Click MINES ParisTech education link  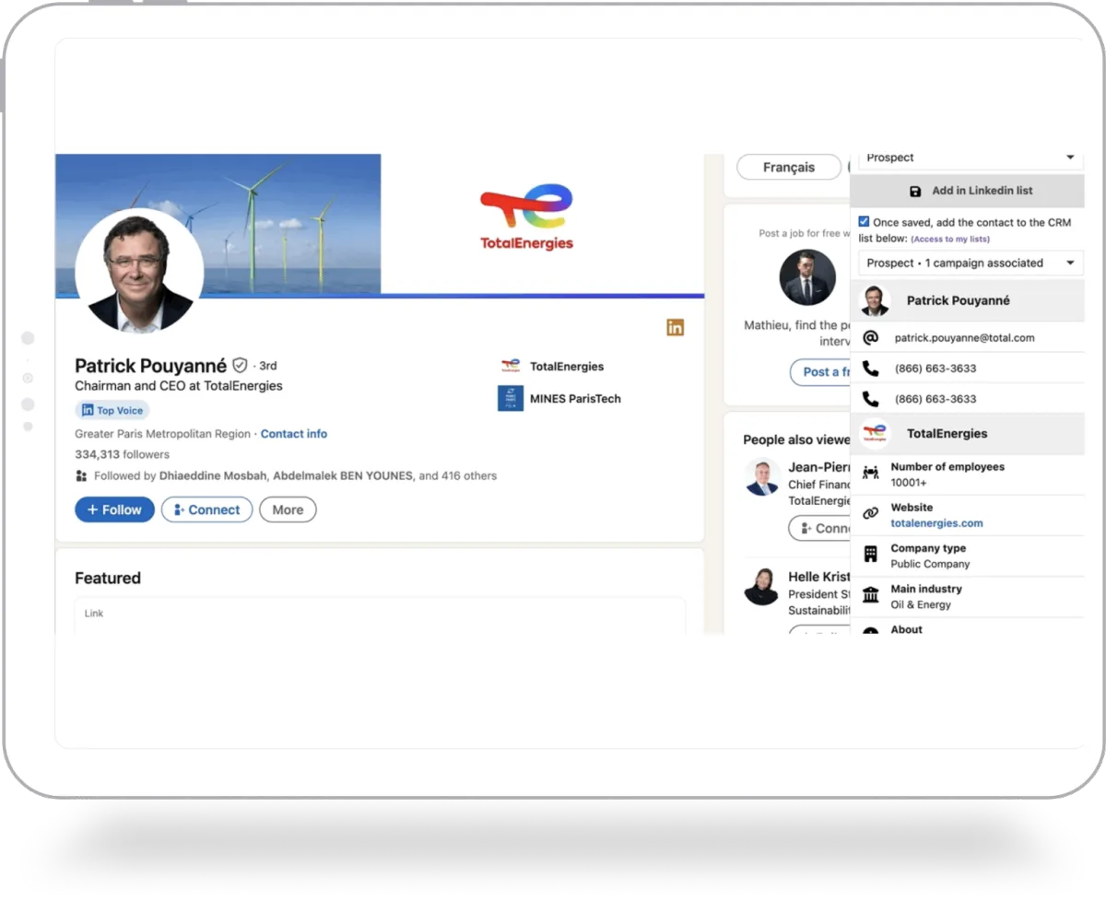click(575, 399)
